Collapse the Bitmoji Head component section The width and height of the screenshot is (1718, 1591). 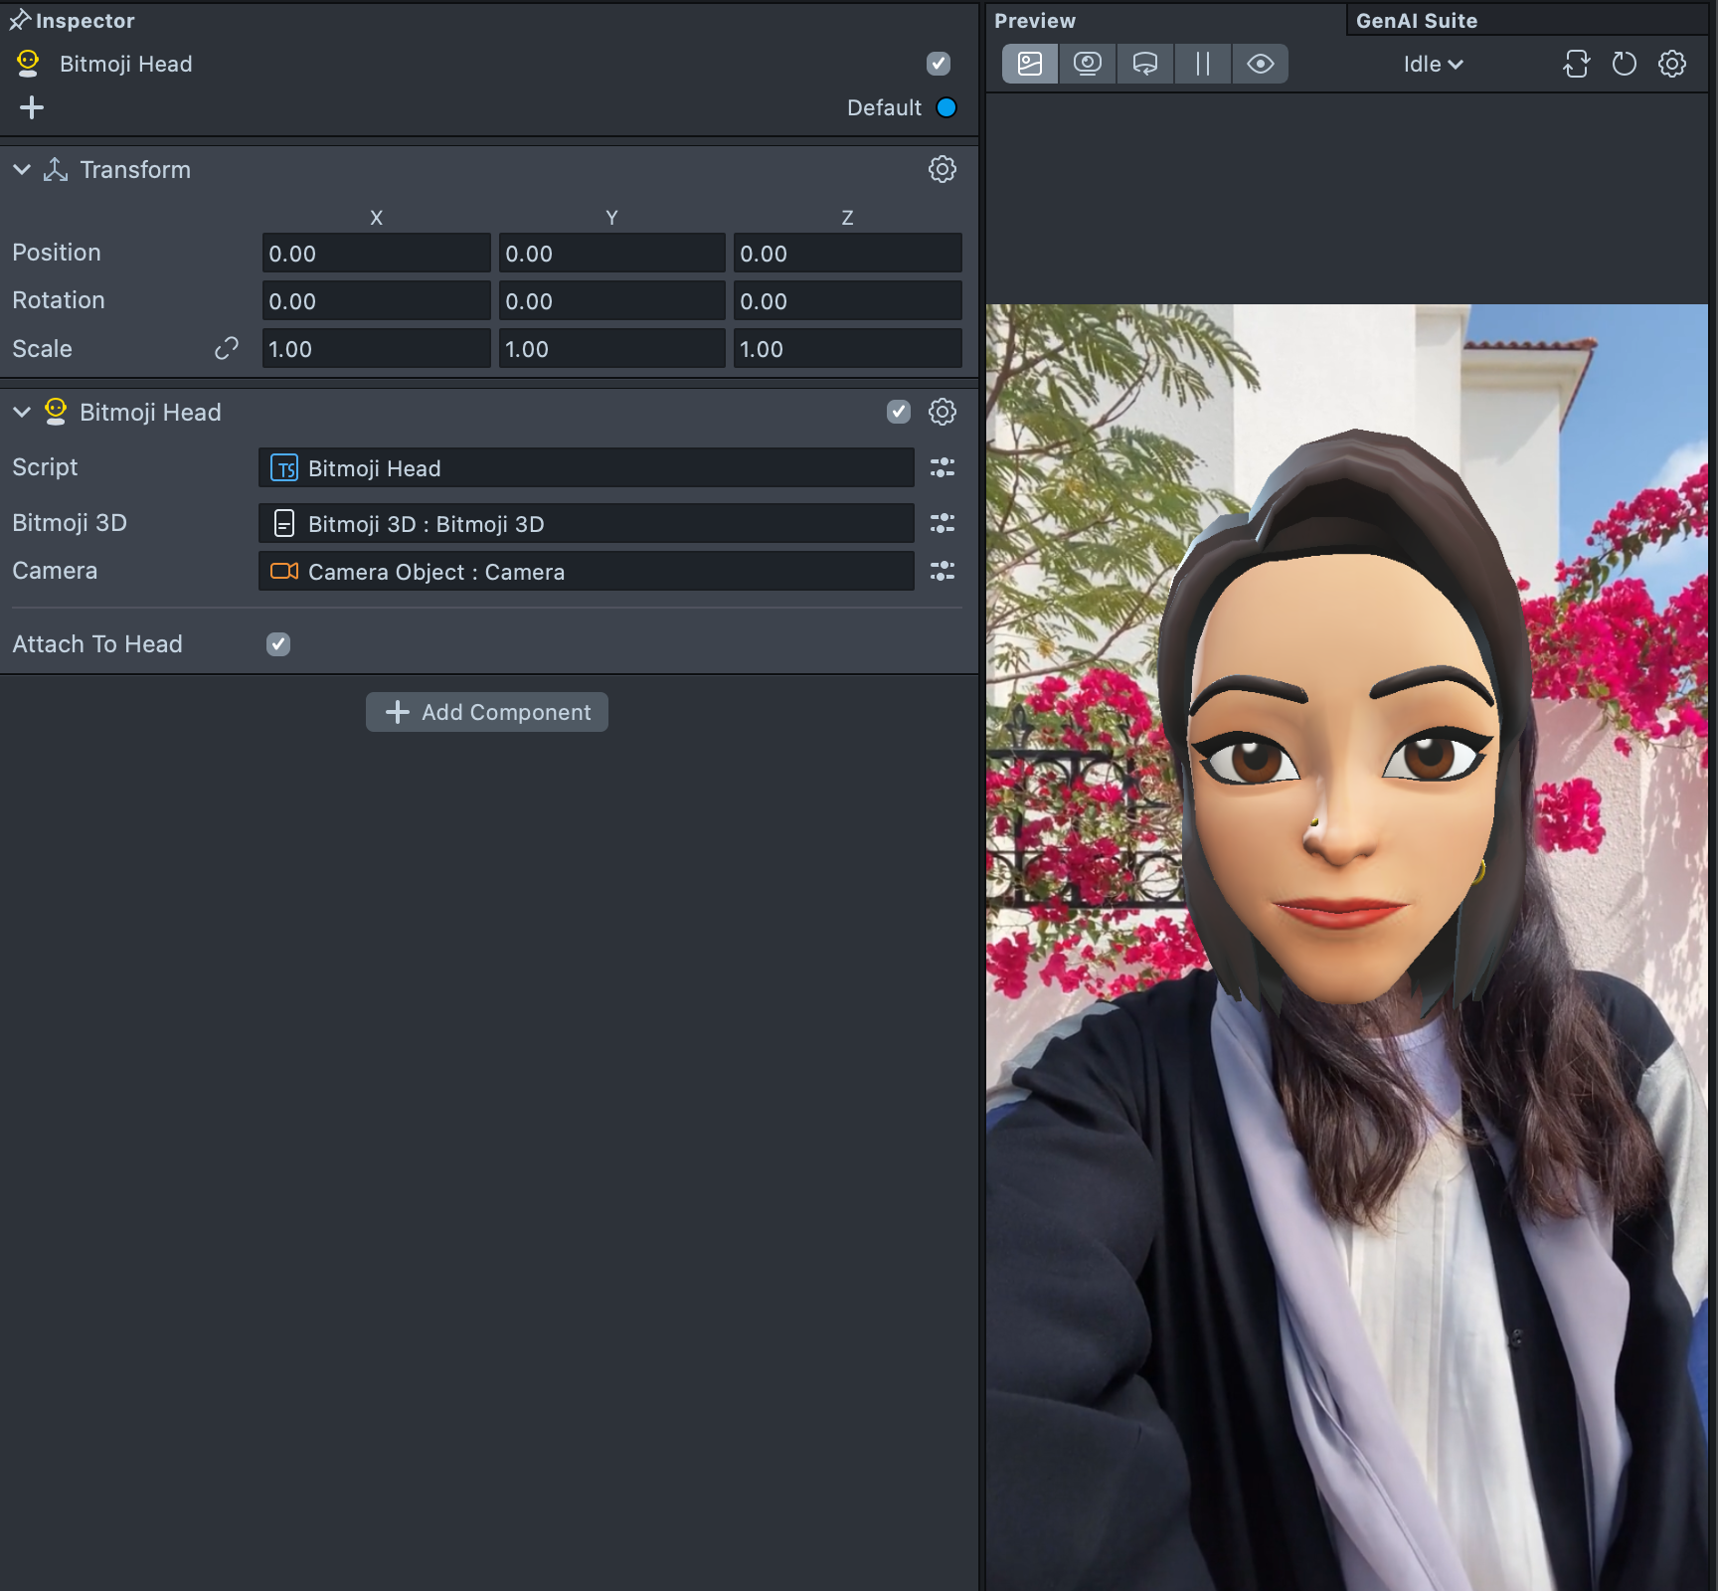tap(22, 413)
